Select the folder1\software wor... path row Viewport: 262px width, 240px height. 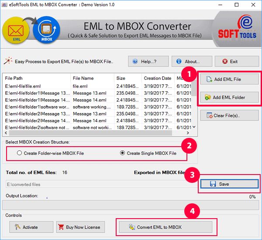pyautogui.click(x=37, y=107)
